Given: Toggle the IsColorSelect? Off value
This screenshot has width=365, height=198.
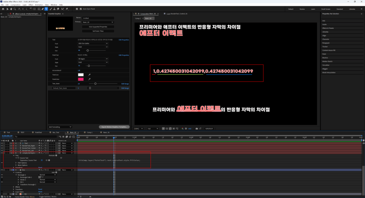Looking at the screenshot, I should (79, 70).
